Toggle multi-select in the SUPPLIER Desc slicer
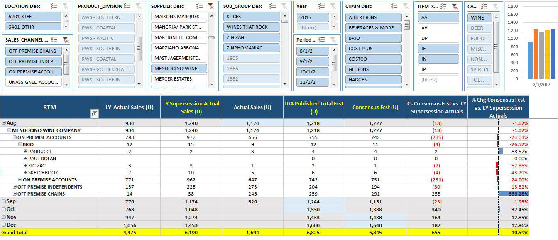 click(x=200, y=6)
